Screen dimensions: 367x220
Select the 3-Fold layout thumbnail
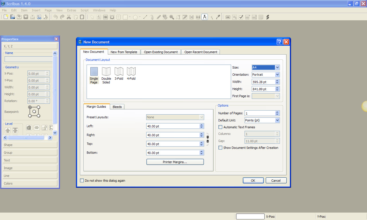[x=119, y=74]
